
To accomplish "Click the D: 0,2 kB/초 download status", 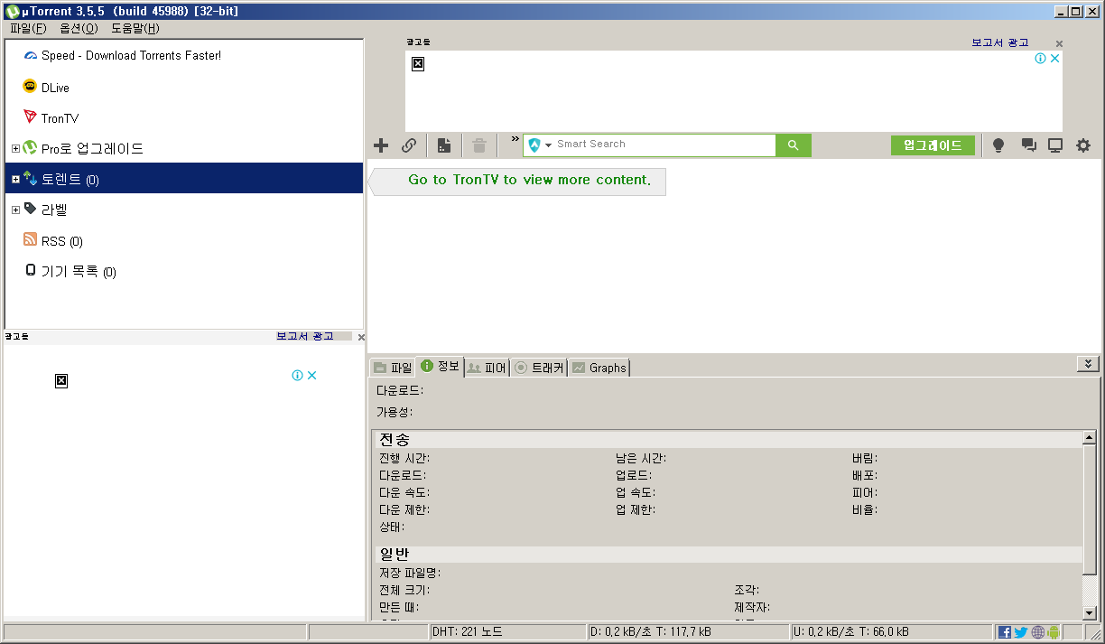I will [650, 631].
